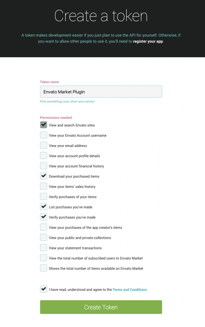The image size is (205, 327).
Task: Enable Shows total number of items available
Action: (43, 268)
